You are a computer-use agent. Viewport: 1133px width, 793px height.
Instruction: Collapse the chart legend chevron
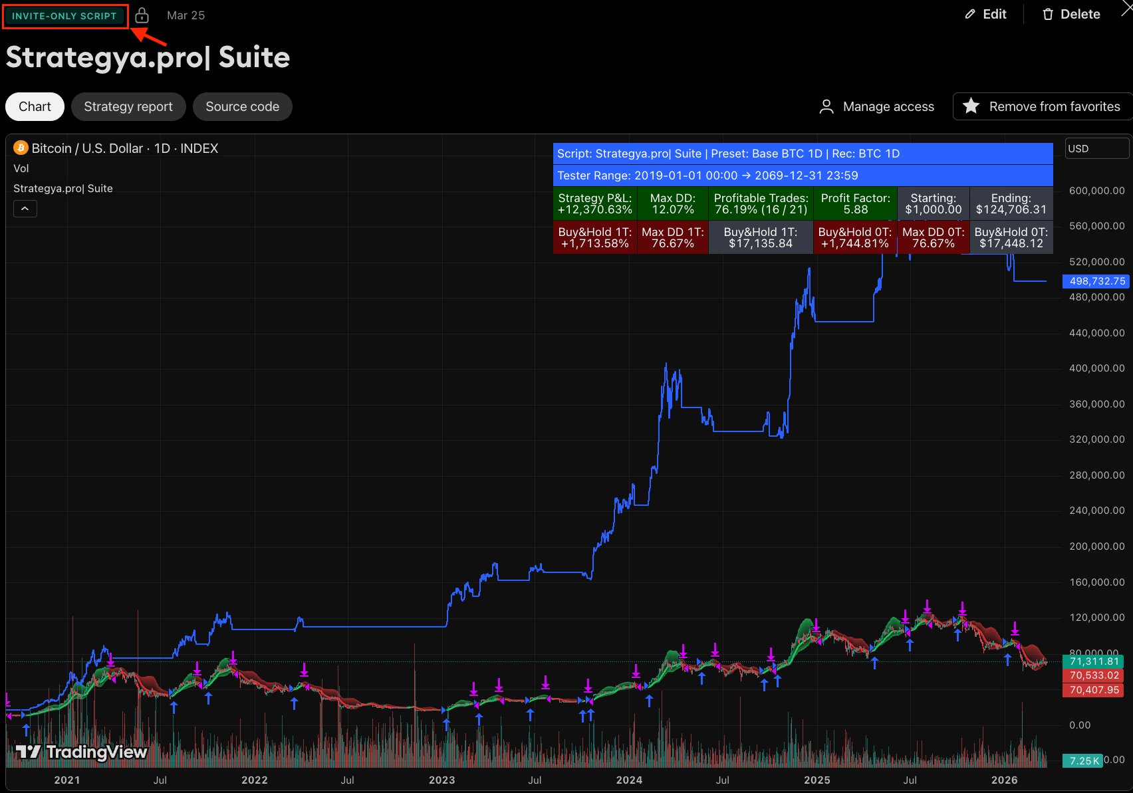(x=25, y=209)
